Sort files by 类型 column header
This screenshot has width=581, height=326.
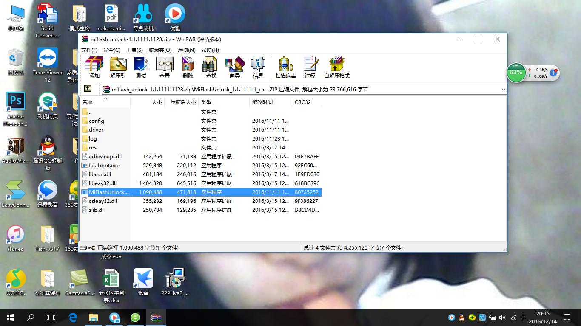point(224,102)
